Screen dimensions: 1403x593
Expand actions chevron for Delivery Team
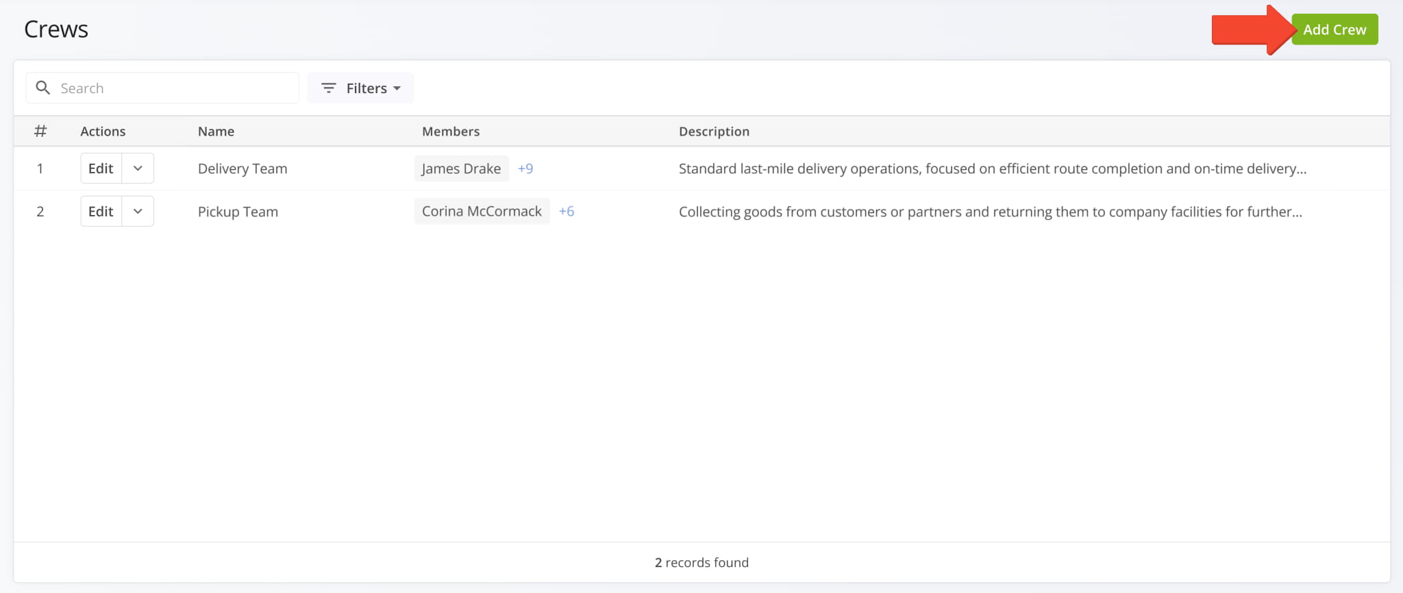pos(138,168)
